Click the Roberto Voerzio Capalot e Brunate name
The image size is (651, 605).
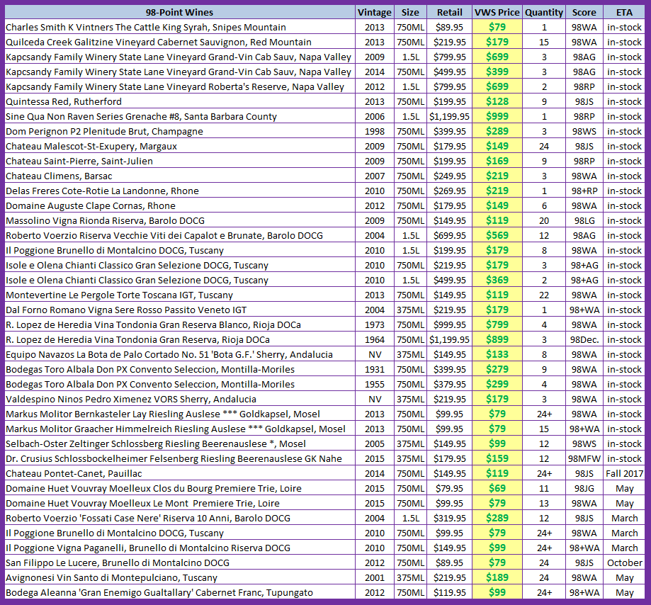pyautogui.click(x=164, y=236)
